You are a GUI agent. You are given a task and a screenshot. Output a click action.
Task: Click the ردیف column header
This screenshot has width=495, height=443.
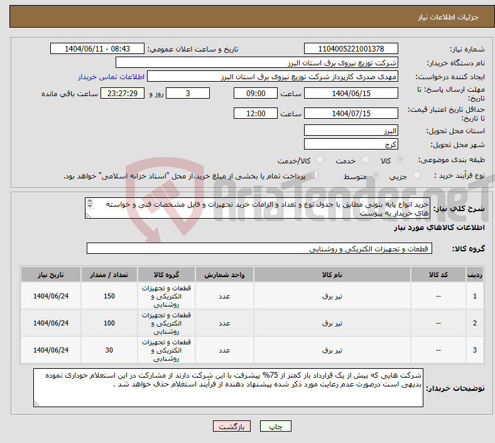474,275
